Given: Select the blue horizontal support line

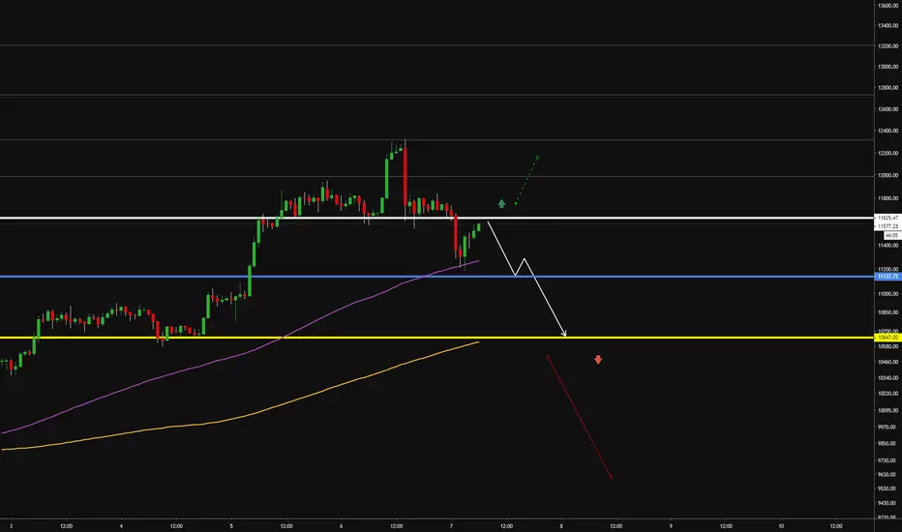Looking at the screenshot, I should click(436, 277).
